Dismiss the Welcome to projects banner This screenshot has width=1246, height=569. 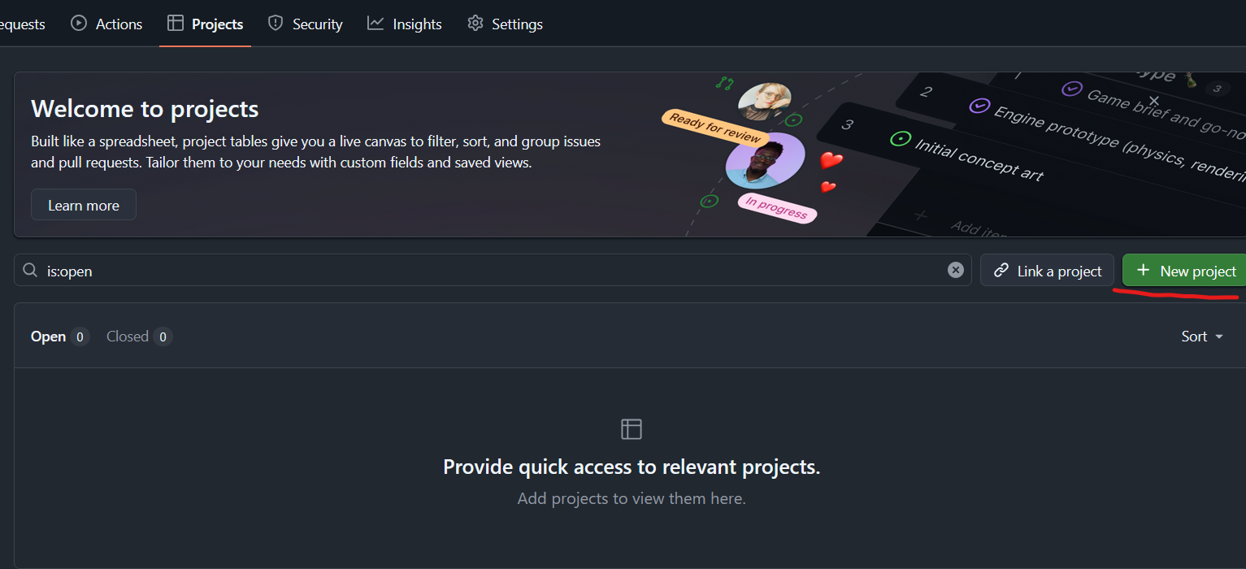click(x=1153, y=101)
